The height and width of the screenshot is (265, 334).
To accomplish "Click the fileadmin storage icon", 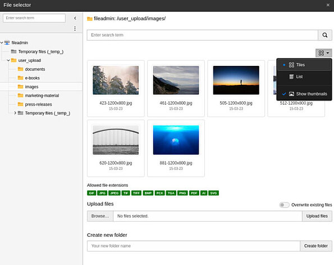I will coord(7,43).
